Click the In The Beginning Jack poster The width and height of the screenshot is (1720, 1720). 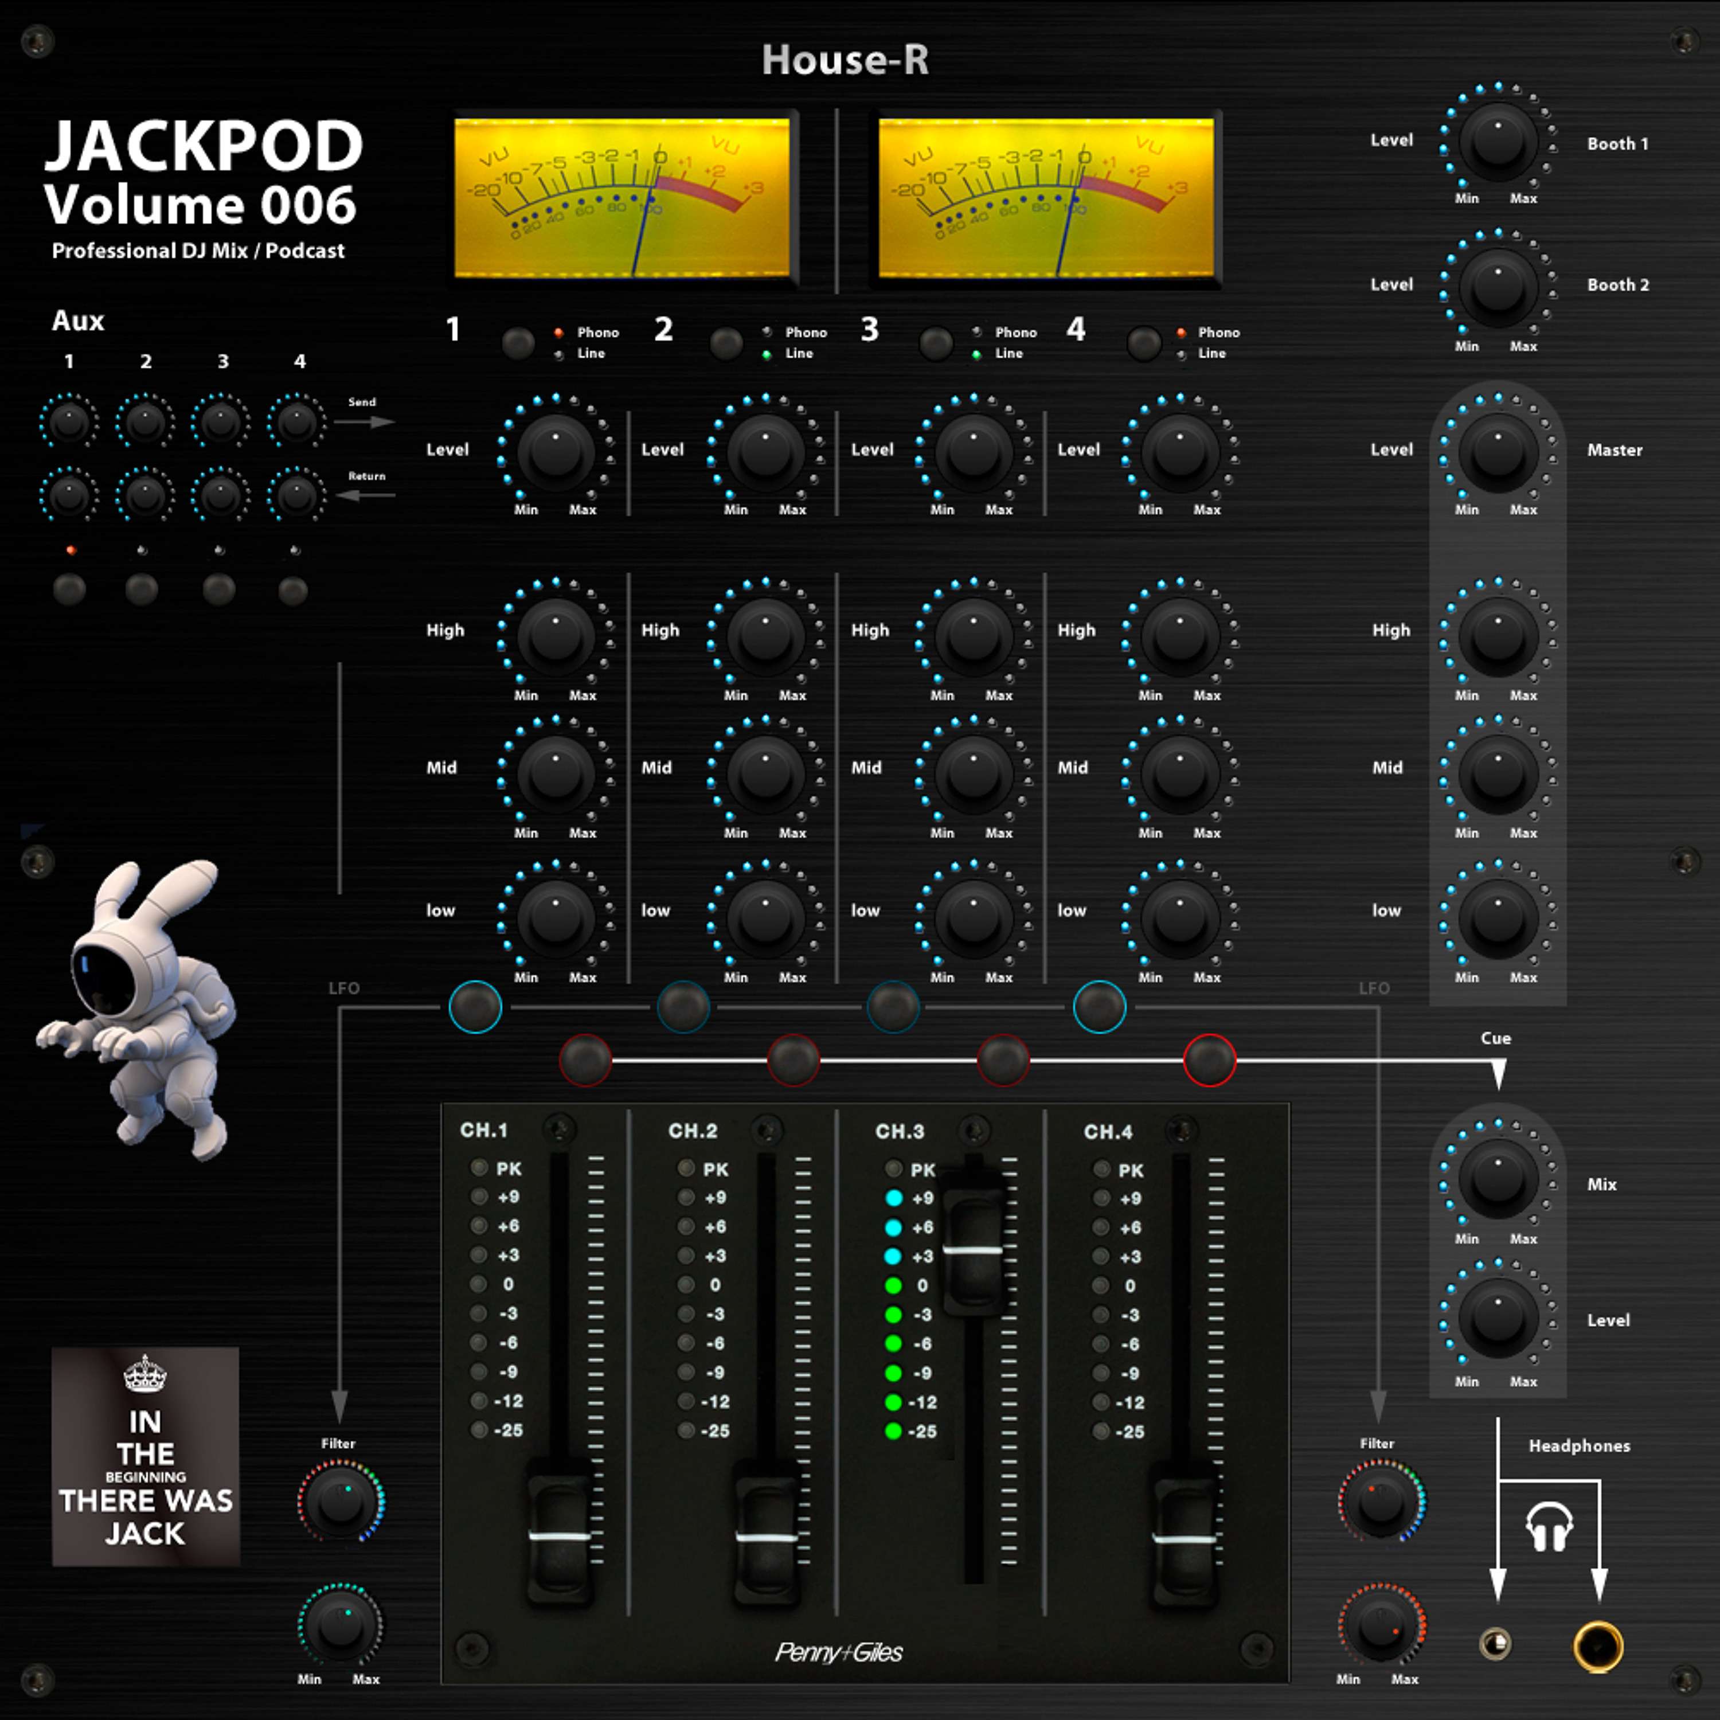[146, 1456]
